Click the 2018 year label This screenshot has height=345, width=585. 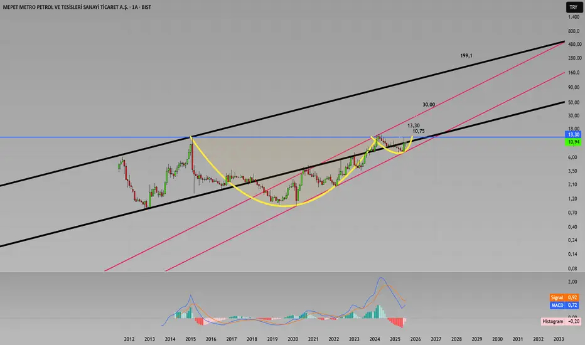[252, 339]
